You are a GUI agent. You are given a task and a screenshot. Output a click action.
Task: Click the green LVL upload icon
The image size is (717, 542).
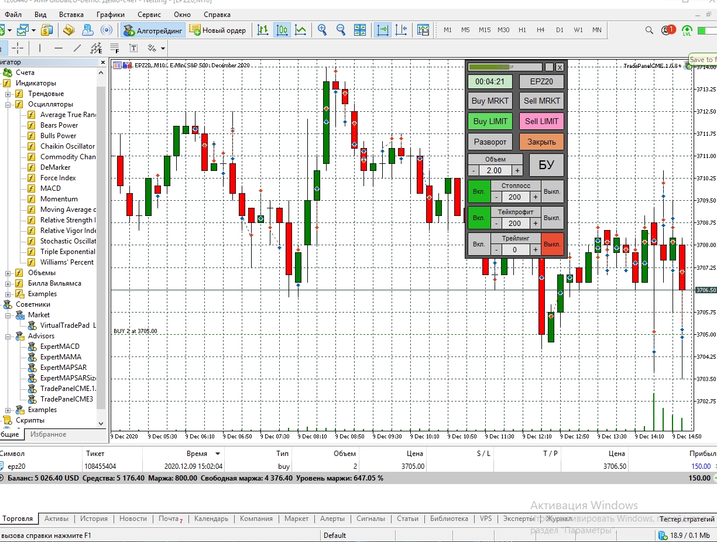[x=687, y=30]
